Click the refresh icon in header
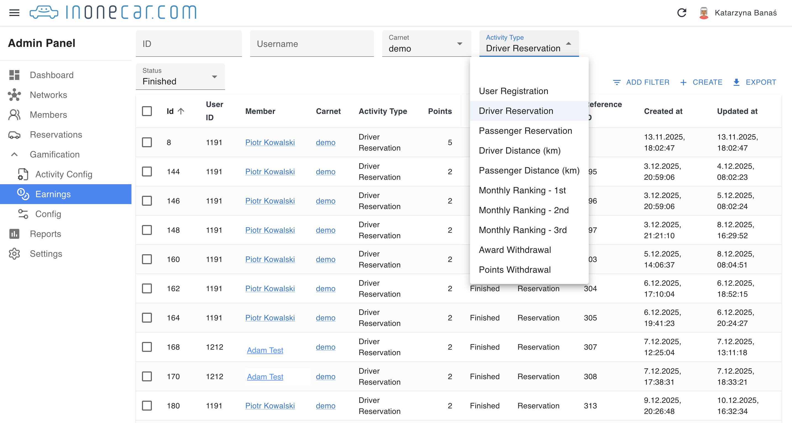792x423 pixels. (x=682, y=13)
